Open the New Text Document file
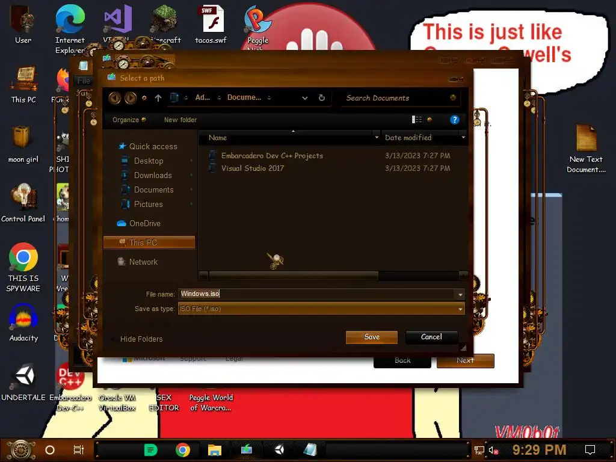The image size is (616, 462). click(586, 149)
